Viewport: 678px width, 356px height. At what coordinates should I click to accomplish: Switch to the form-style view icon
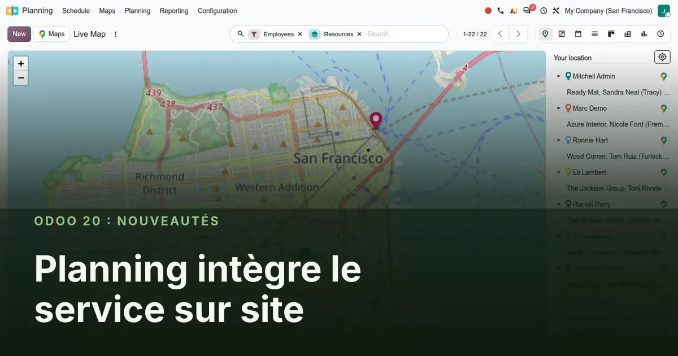click(x=562, y=34)
